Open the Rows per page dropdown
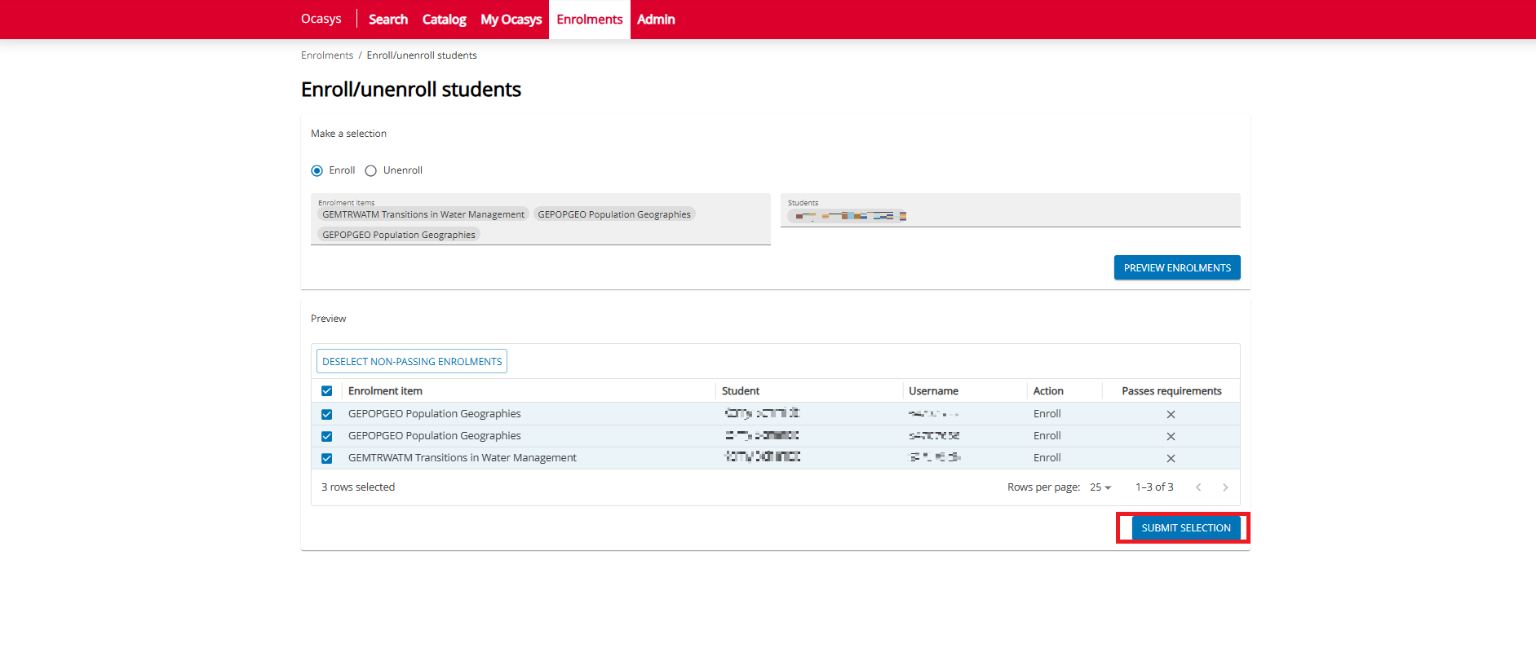1536x661 pixels. point(1100,487)
